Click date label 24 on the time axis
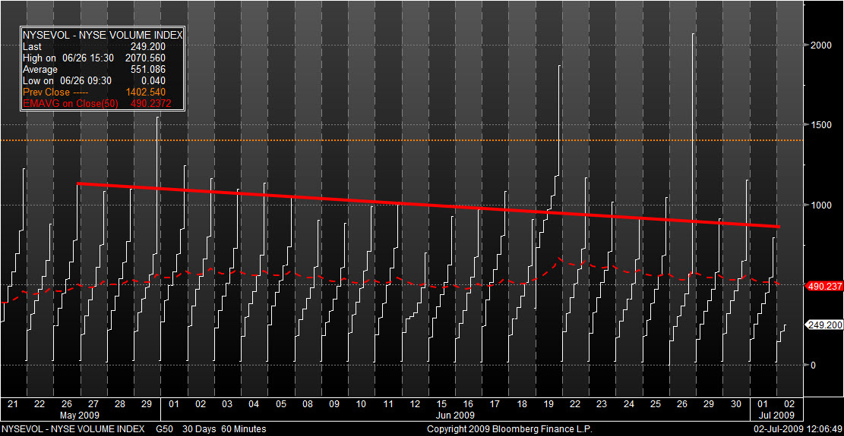The width and height of the screenshot is (844, 436). pyautogui.click(x=628, y=403)
